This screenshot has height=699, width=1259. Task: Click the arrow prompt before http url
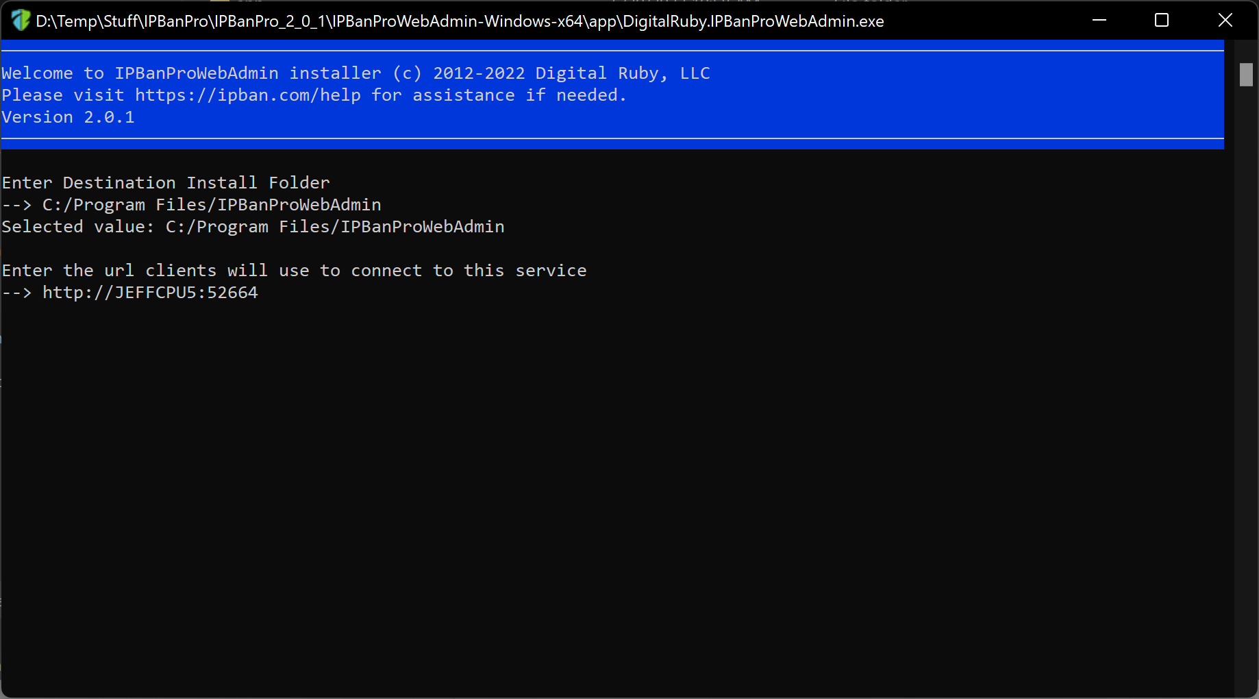point(16,293)
